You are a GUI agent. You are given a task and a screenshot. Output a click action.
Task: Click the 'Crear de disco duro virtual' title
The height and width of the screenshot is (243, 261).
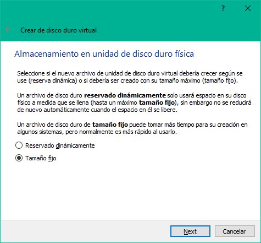58,30
